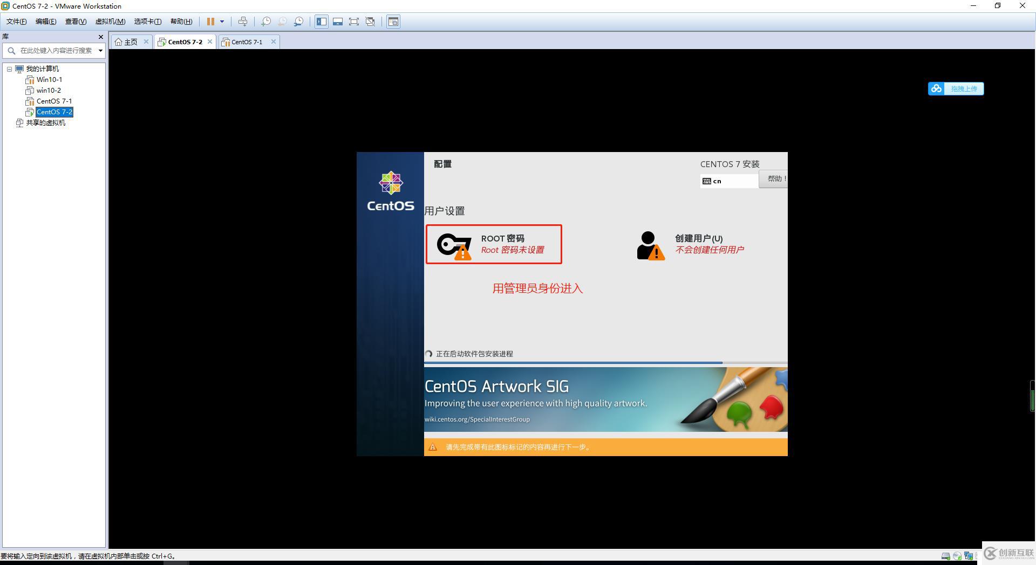Close the 主页 tab
Viewport: 1036px width, 565px height.
(x=146, y=42)
